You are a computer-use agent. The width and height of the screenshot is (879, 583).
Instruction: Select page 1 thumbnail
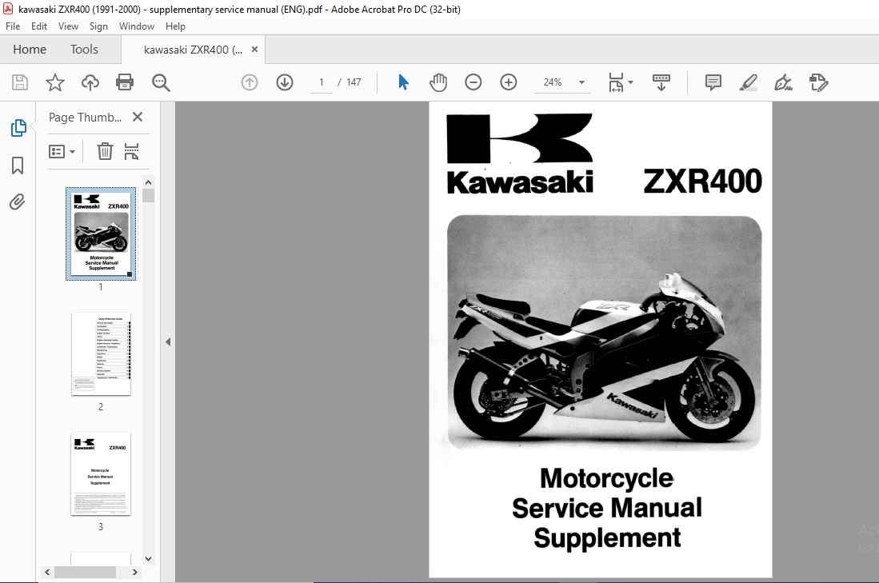tap(101, 234)
